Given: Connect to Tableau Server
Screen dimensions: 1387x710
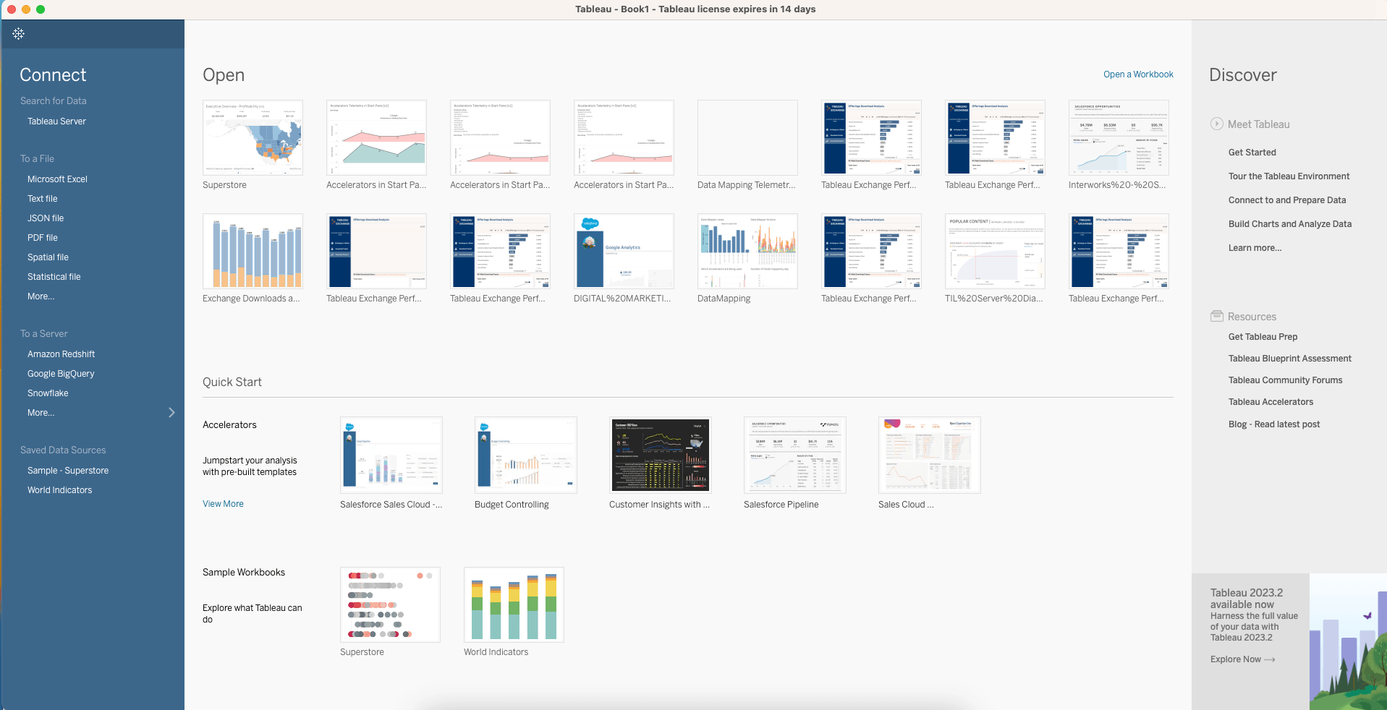Looking at the screenshot, I should (x=56, y=121).
